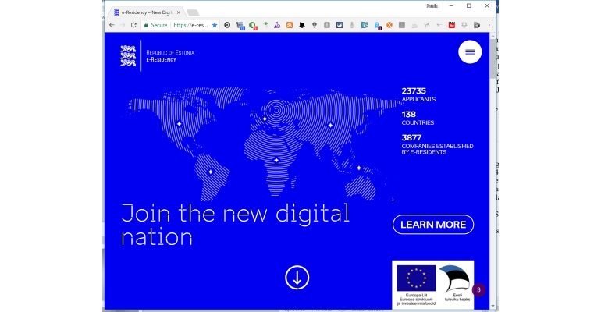Click the gray lightbulb extension icon
The image size is (601, 312).
(x=315, y=25)
